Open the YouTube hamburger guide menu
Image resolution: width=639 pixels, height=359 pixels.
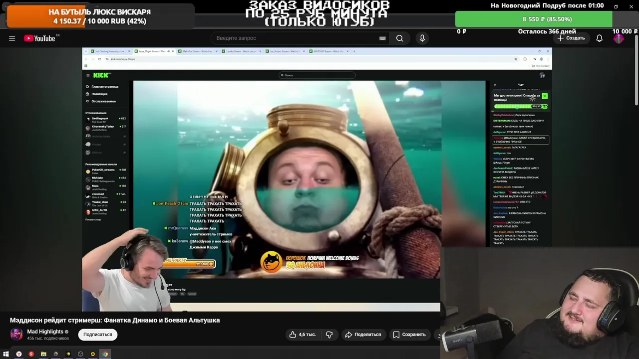pyautogui.click(x=12, y=38)
